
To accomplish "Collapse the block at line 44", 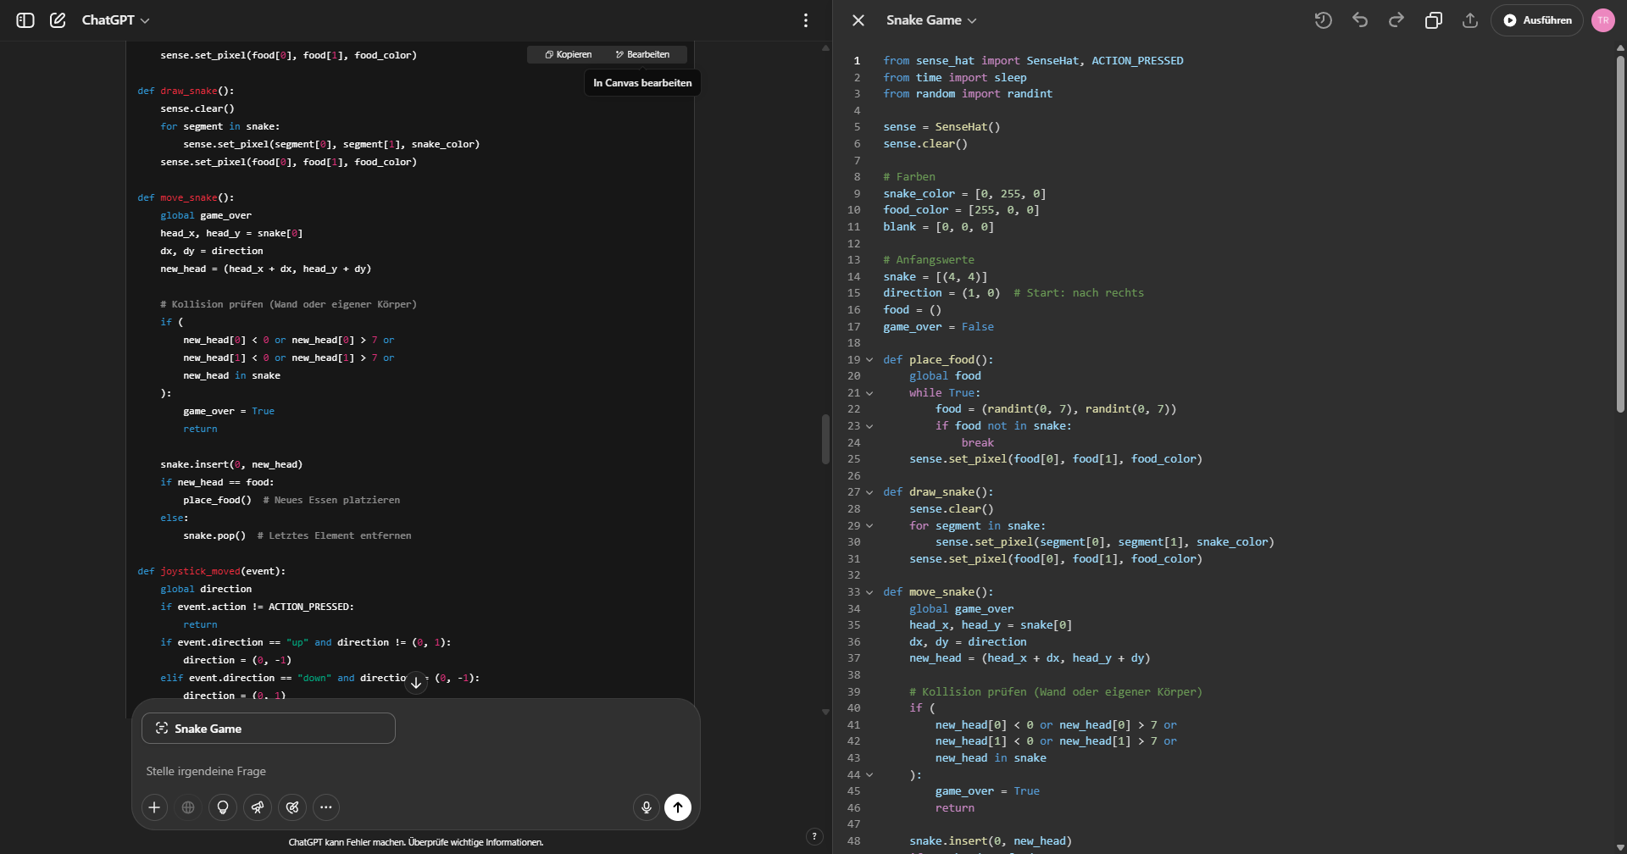I will point(869,775).
